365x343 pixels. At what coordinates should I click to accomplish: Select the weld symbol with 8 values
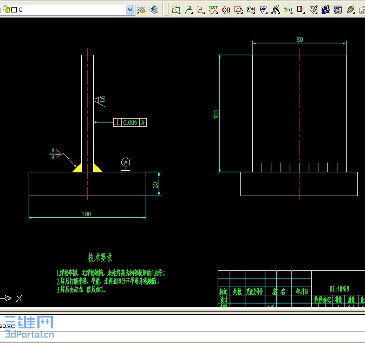click(x=56, y=154)
